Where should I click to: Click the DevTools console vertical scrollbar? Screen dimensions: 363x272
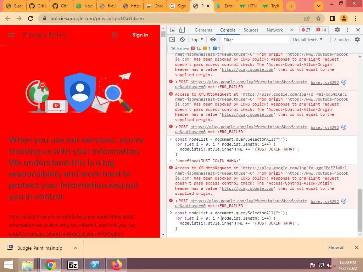click(x=360, y=210)
